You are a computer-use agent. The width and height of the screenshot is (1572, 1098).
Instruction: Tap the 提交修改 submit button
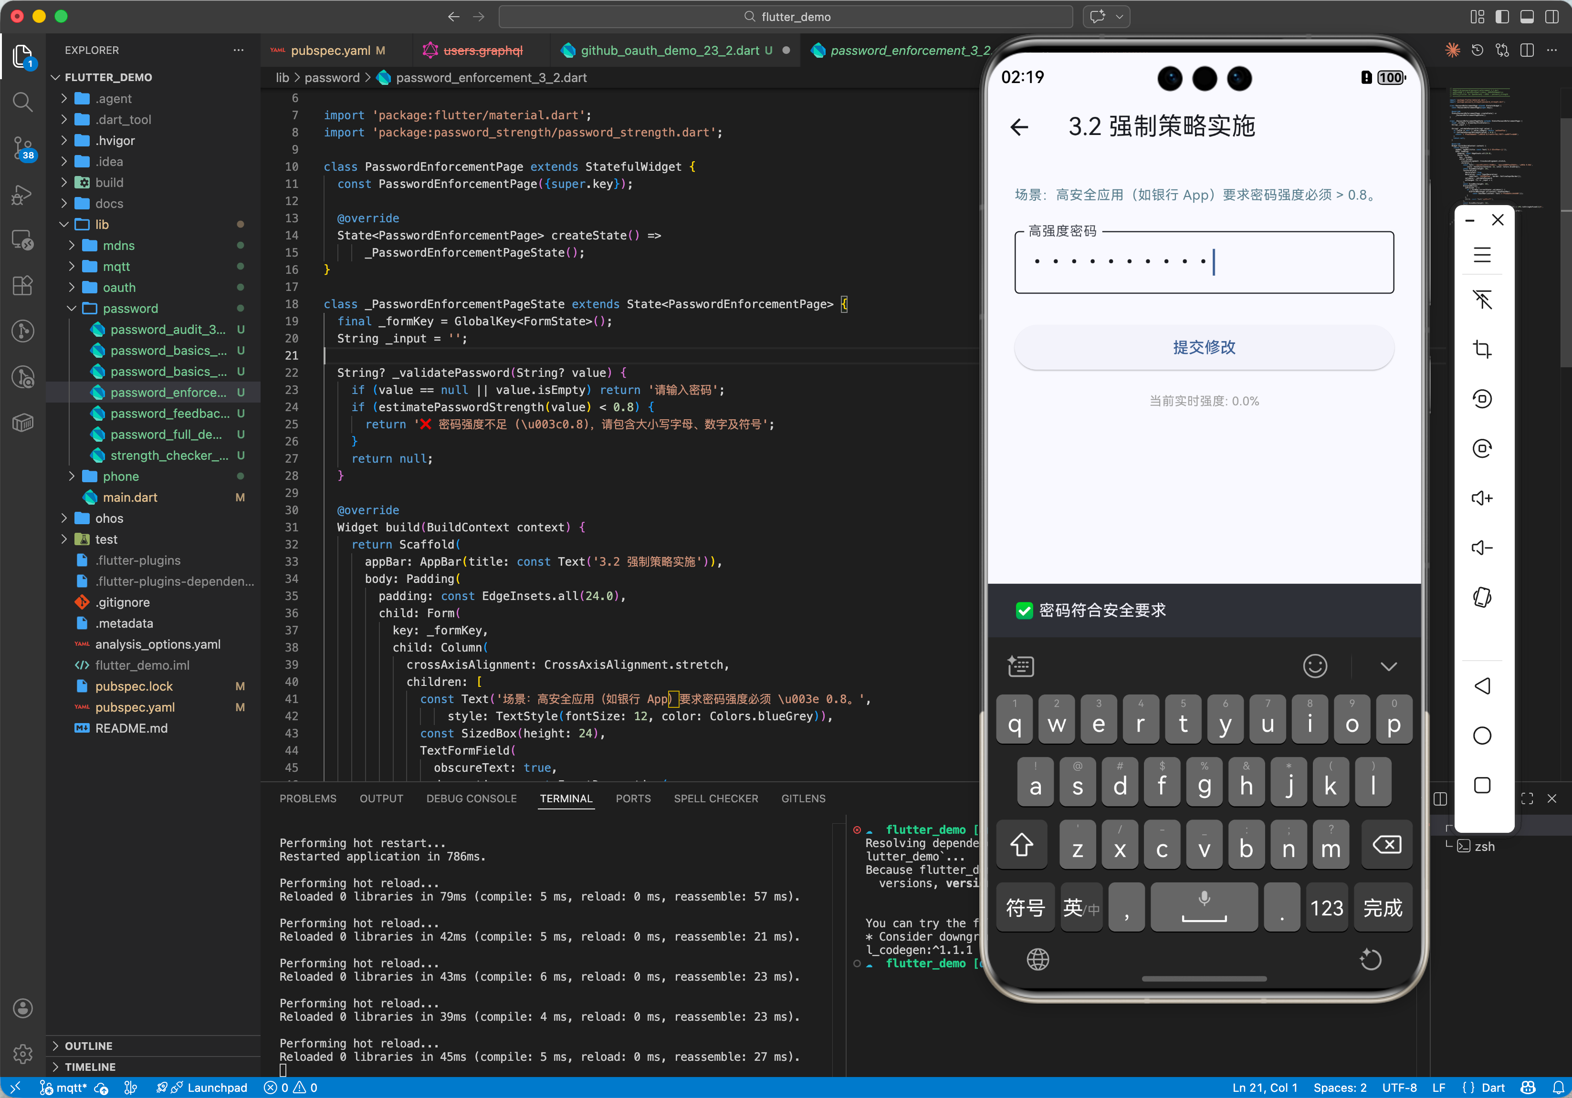point(1204,347)
